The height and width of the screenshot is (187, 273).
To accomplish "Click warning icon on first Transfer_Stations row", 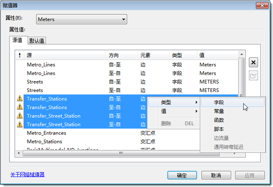I will tap(20, 99).
